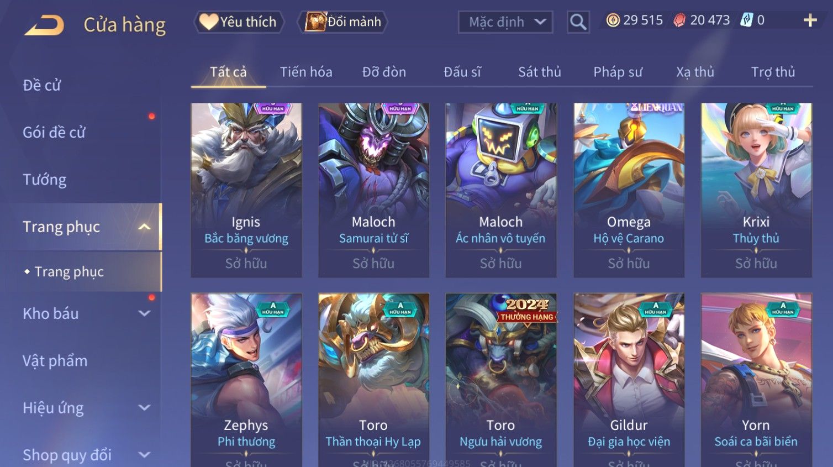Switch to the Sát thủ tab
This screenshot has height=467, width=833.
[540, 72]
